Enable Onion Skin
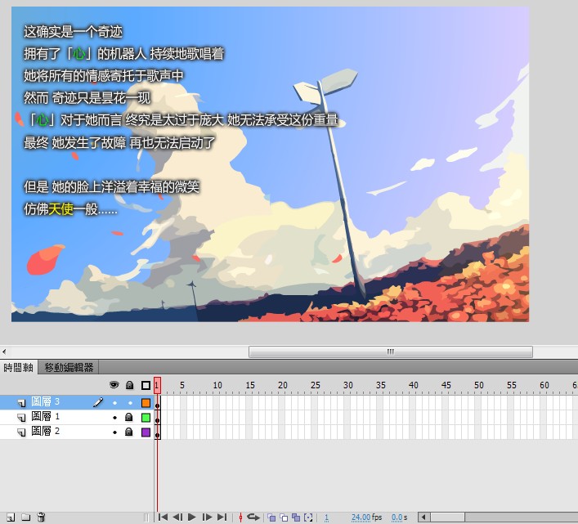The width and height of the screenshot is (578, 524). (x=271, y=517)
